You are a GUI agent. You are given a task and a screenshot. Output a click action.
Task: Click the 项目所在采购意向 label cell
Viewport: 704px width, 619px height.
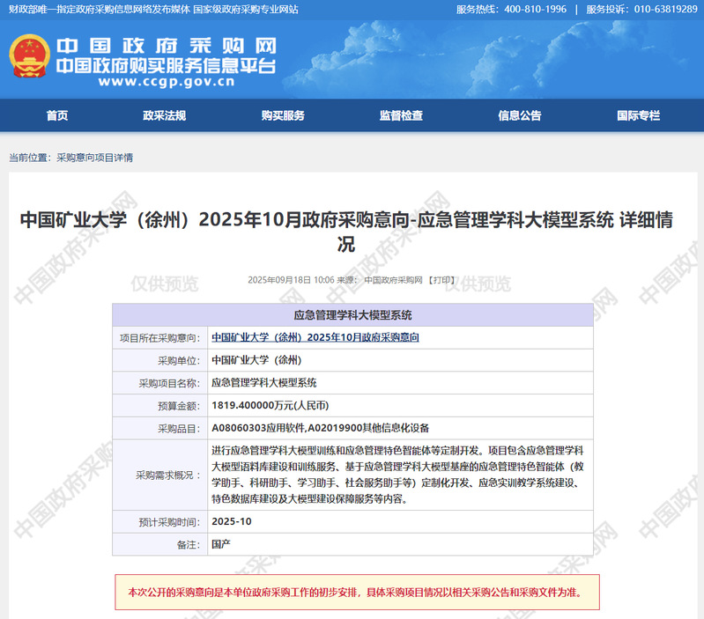pos(159,338)
